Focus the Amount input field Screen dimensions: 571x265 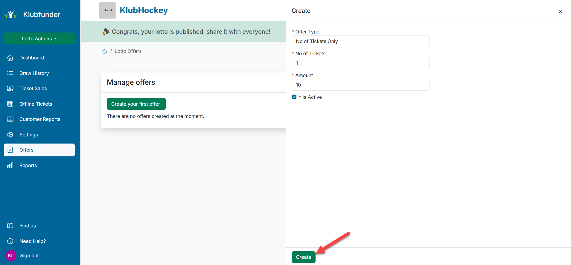(x=360, y=85)
